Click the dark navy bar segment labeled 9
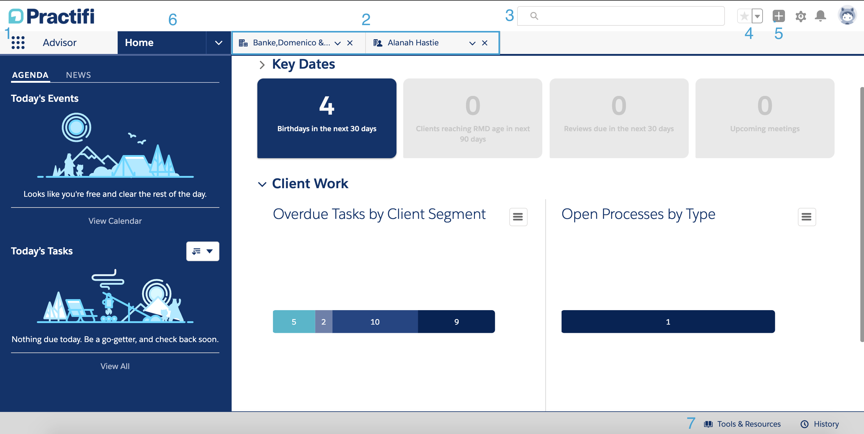This screenshot has height=434, width=864. pyautogui.click(x=457, y=322)
